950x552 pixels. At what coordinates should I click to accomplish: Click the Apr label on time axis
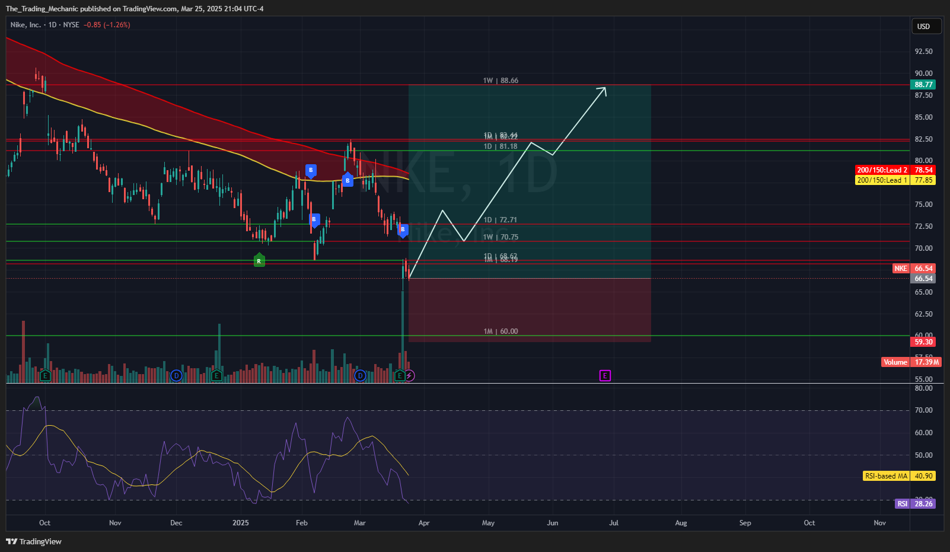[x=424, y=523]
